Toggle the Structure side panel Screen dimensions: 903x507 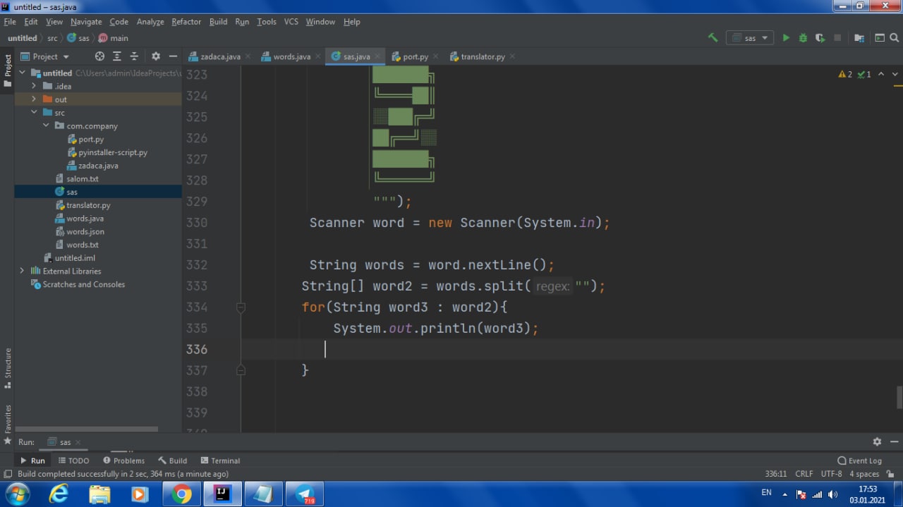8,368
